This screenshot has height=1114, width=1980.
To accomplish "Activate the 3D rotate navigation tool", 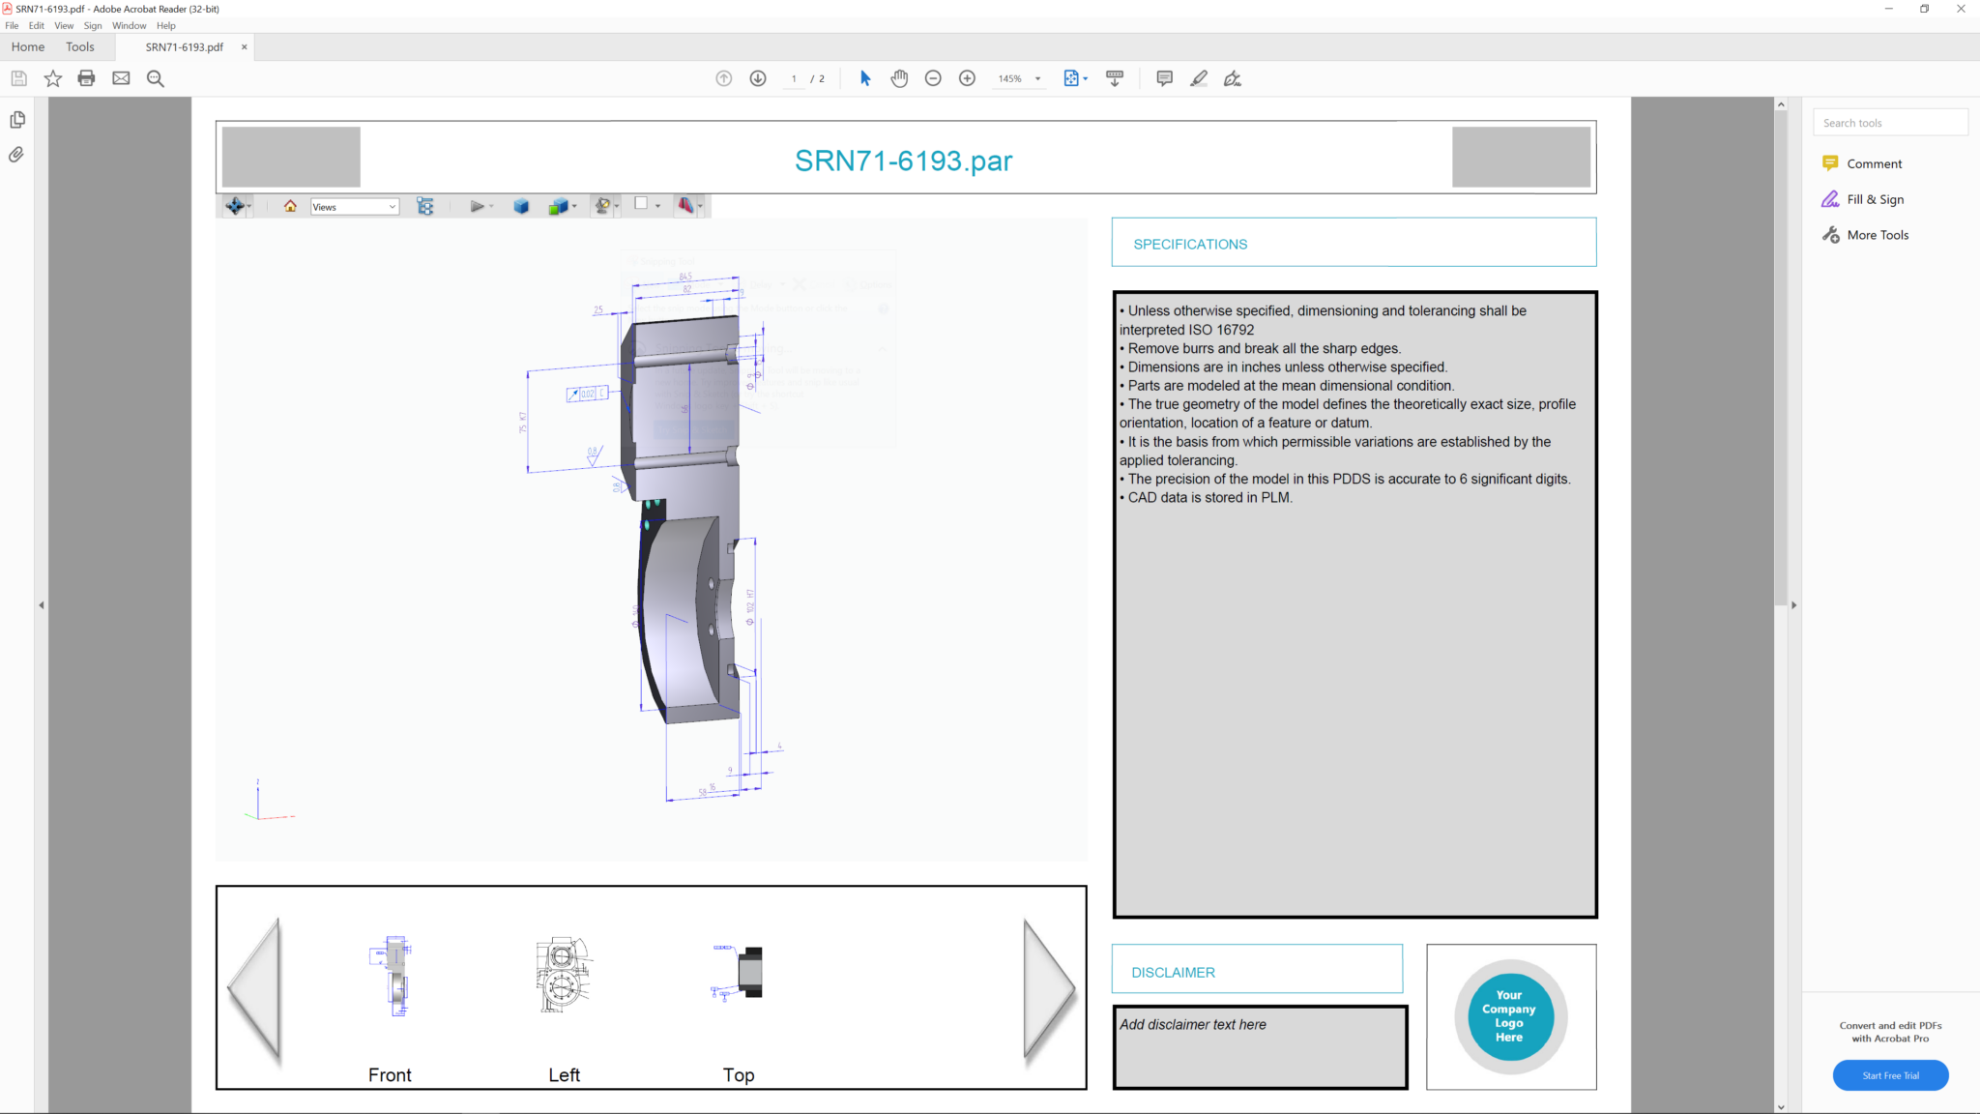I will click(x=235, y=206).
